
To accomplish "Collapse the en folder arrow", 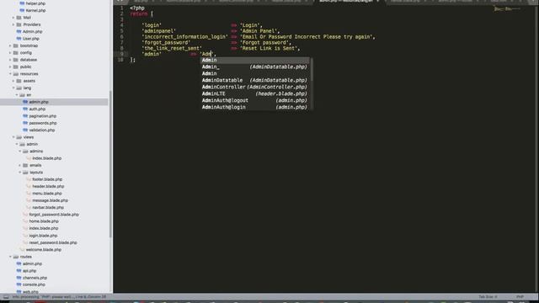I will tap(17, 95).
